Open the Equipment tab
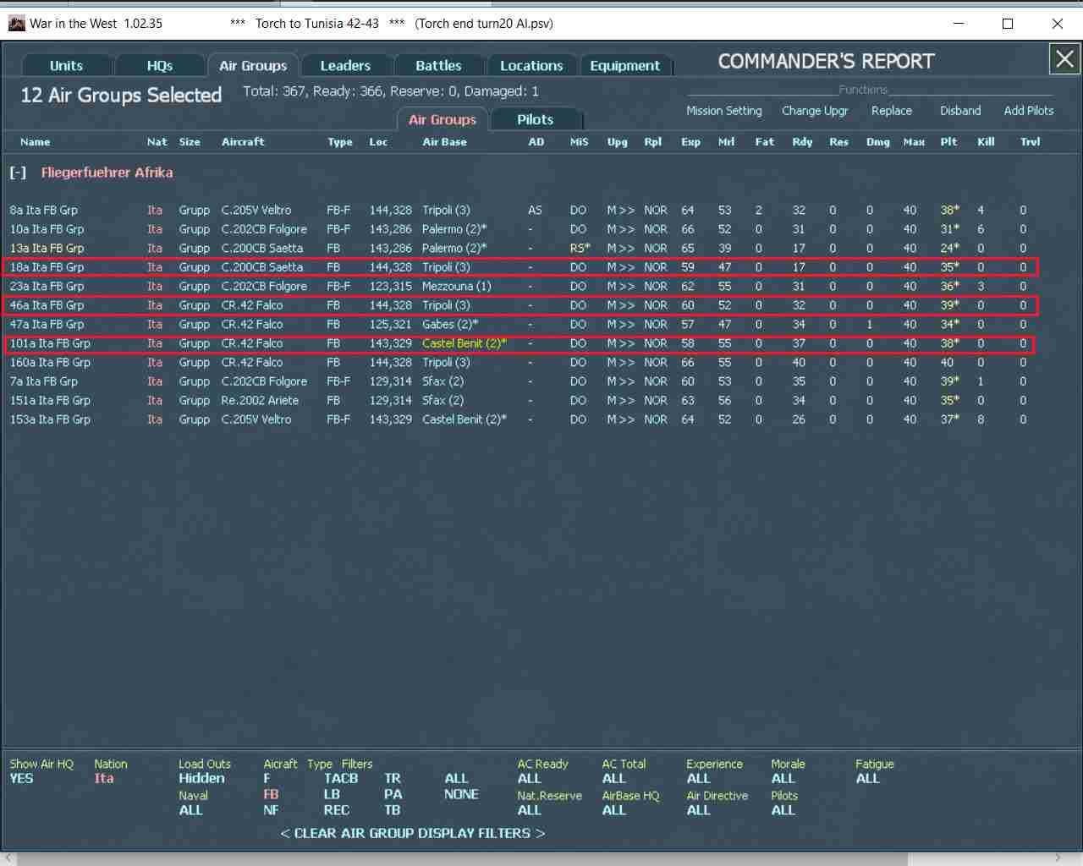 (x=624, y=65)
